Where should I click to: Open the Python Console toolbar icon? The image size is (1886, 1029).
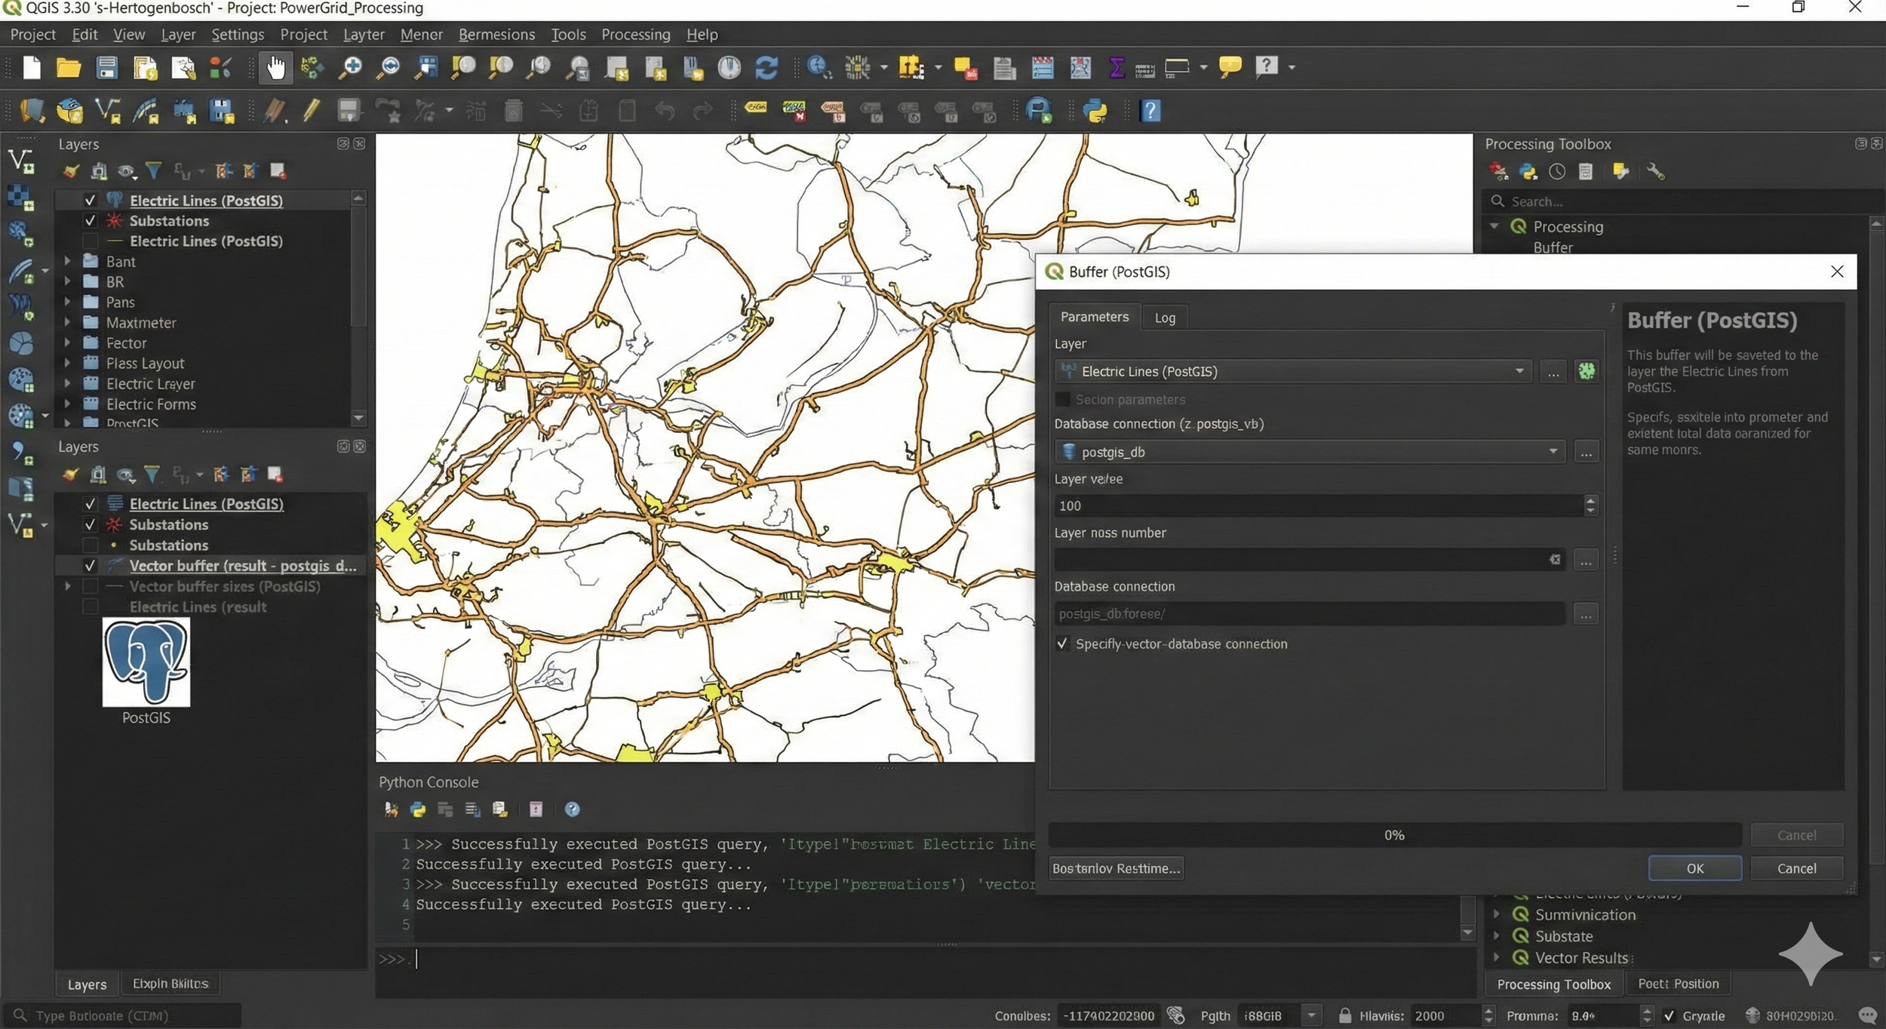coord(1095,112)
